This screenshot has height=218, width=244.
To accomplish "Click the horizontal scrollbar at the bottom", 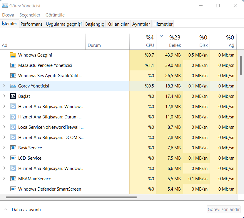I will (x=71, y=197).
